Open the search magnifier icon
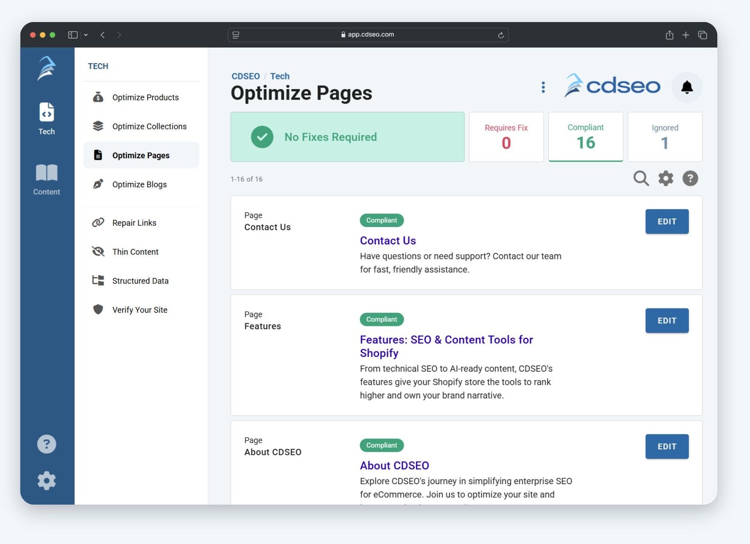Screen dimensions: 750x544 pyautogui.click(x=640, y=178)
